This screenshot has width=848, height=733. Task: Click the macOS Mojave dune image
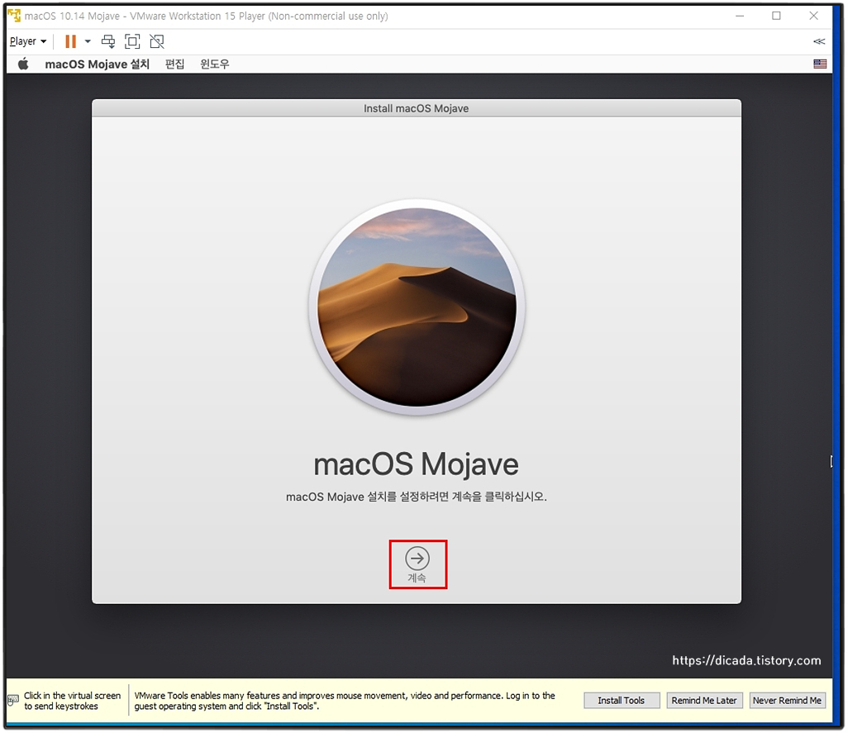(x=417, y=307)
